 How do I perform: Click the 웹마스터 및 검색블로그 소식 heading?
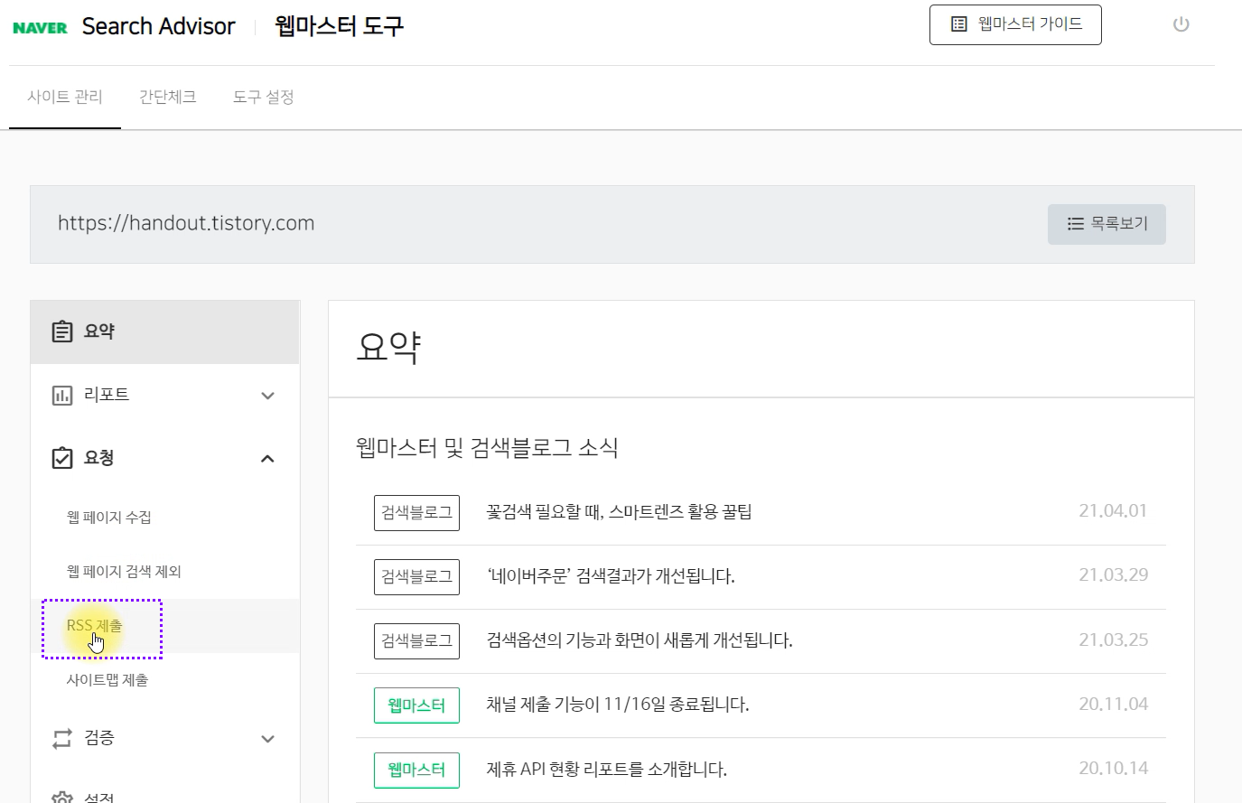(487, 448)
